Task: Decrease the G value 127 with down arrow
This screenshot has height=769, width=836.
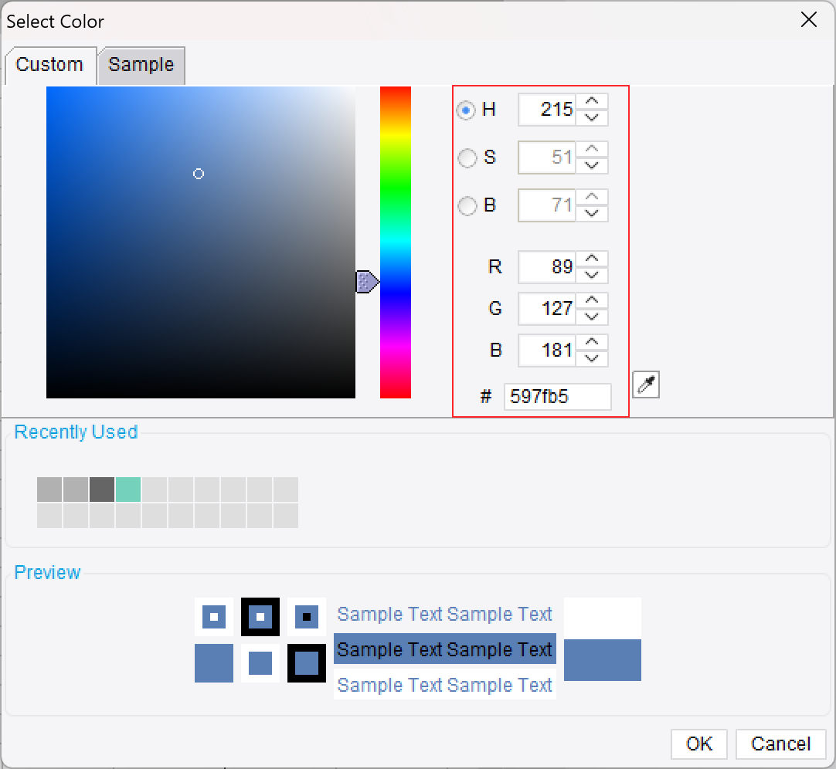Action: 592,317
